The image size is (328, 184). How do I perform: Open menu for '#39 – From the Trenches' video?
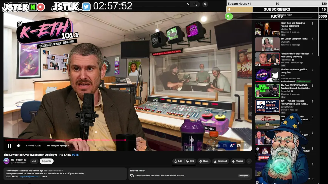(313, 101)
